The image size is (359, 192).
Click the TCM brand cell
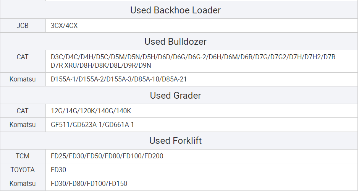click(x=23, y=156)
